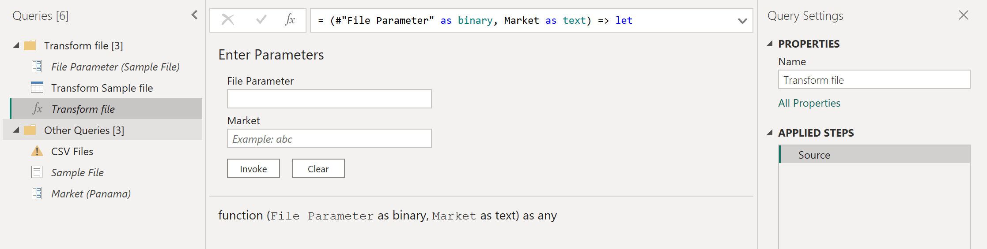Click the File Parameter (Sample File) query icon
Image resolution: width=987 pixels, height=249 pixels.
click(x=37, y=67)
